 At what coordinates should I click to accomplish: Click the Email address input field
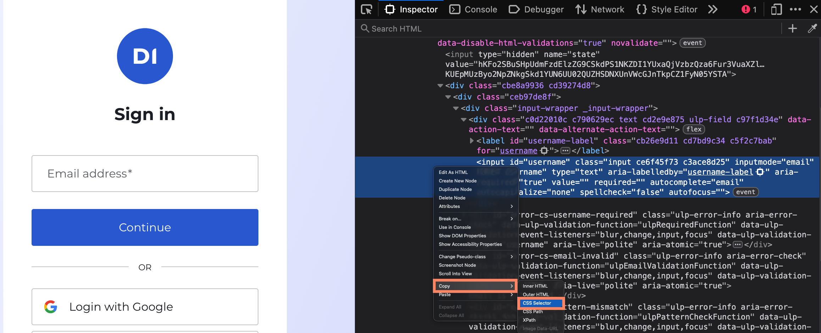(x=145, y=174)
